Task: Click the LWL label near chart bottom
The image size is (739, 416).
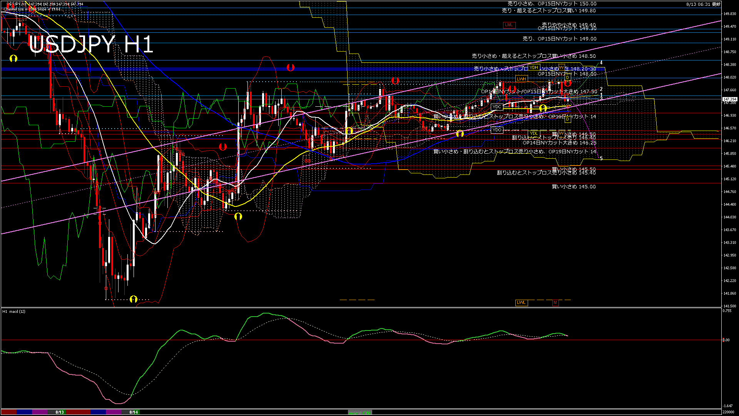Action: (521, 303)
